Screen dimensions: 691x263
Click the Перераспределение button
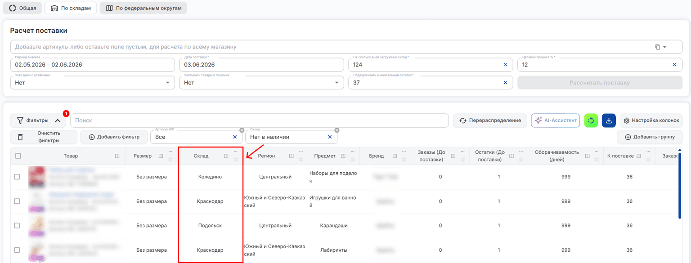pos(490,120)
